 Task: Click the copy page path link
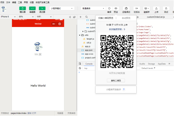click(30, 113)
